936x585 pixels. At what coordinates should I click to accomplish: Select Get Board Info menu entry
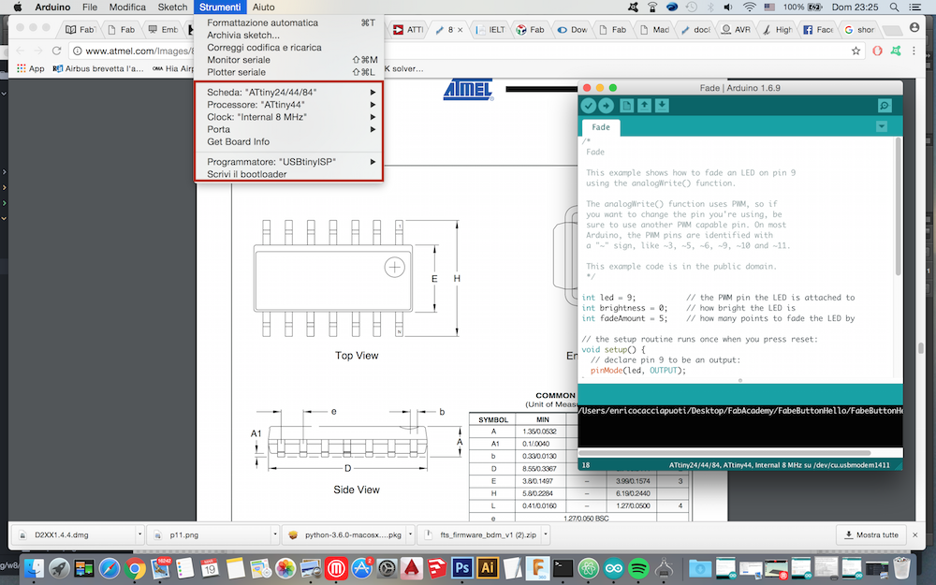tap(289, 142)
